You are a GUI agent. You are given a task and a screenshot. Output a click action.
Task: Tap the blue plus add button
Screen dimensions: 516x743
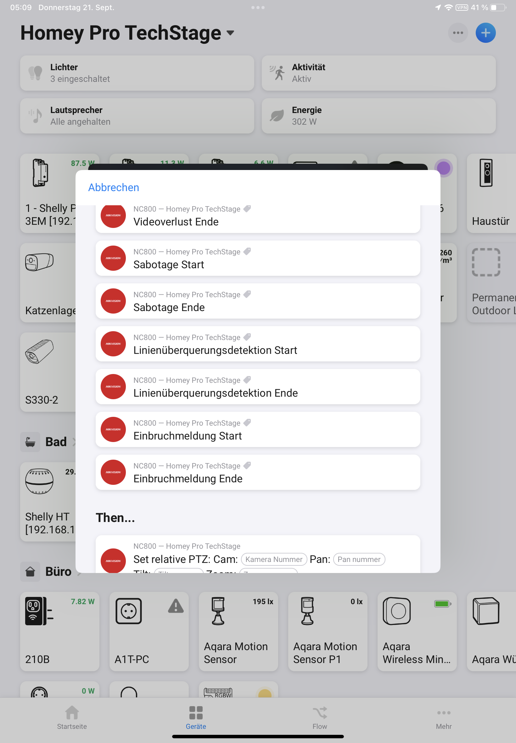pos(485,33)
